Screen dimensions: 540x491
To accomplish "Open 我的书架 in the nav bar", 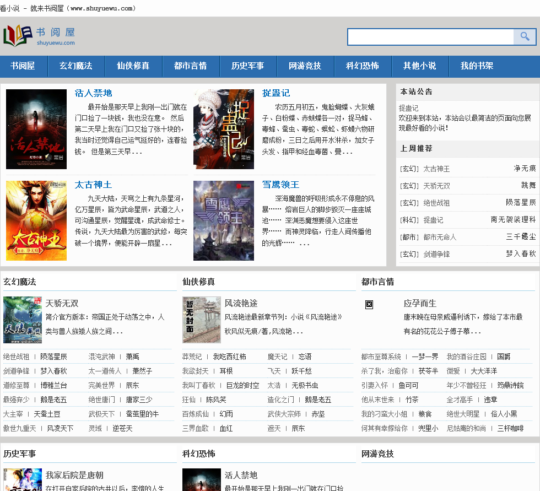I will pyautogui.click(x=477, y=66).
